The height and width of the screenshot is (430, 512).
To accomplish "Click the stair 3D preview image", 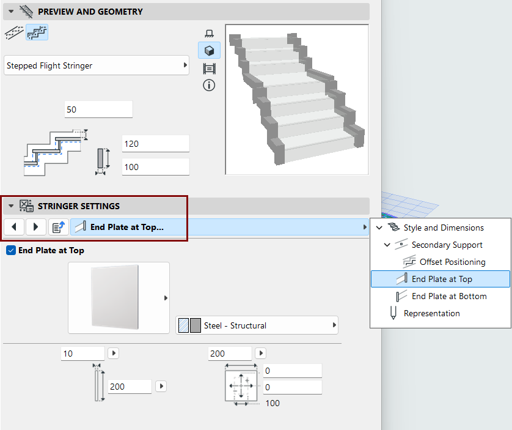I will tap(297, 100).
